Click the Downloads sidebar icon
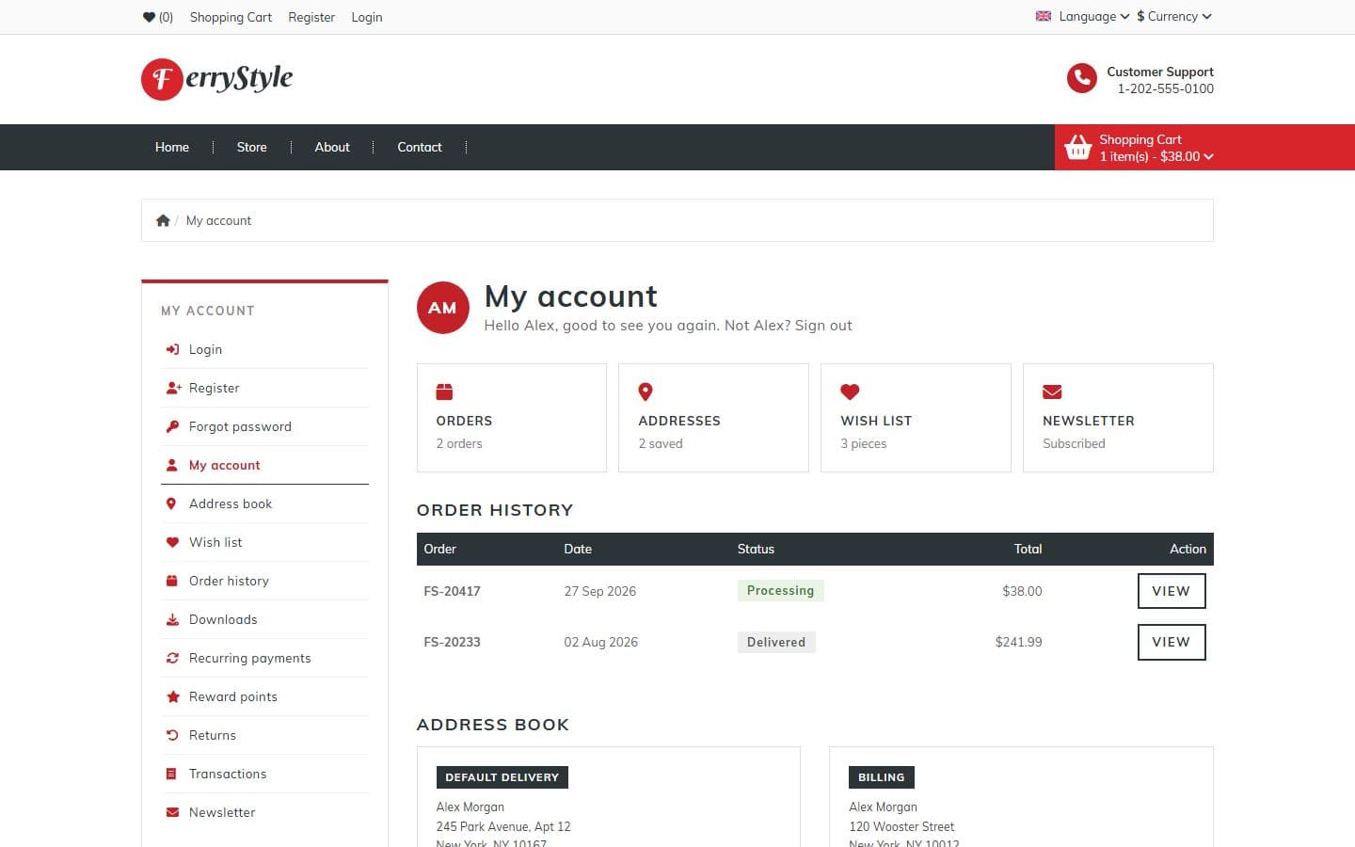Viewport: 1355px width, 847px height. coord(172,619)
